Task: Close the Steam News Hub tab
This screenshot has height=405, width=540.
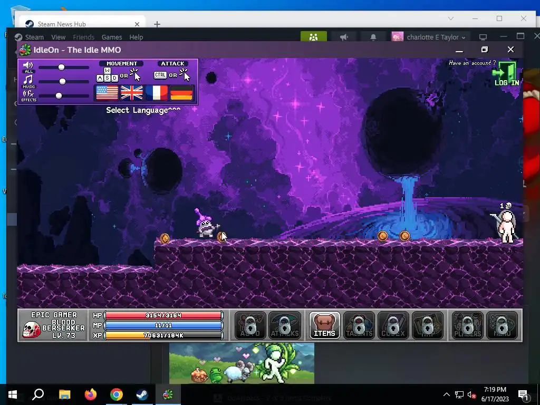Action: click(137, 24)
